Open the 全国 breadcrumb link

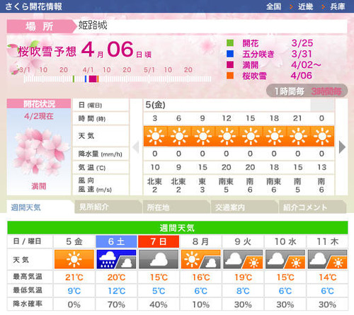(x=273, y=6)
